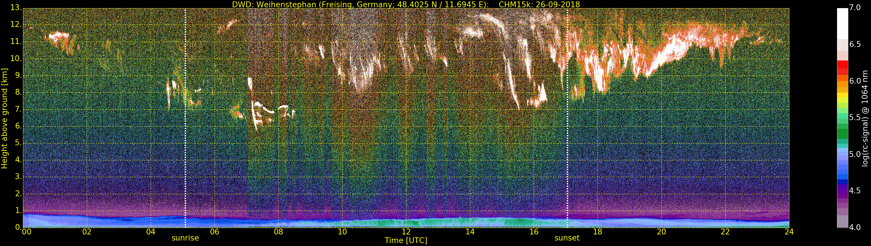Image resolution: width=871 pixels, height=246 pixels.
Task: Click the 4.0 colorbar tick label
Action: [x=858, y=227]
